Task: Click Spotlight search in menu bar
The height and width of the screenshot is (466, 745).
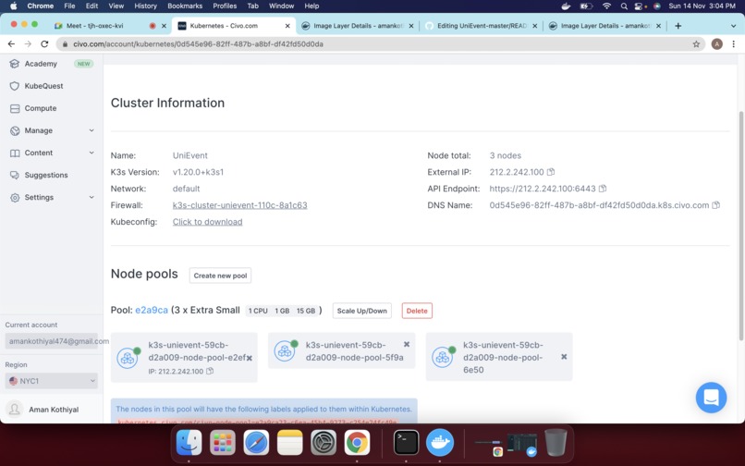Action: pos(624,6)
